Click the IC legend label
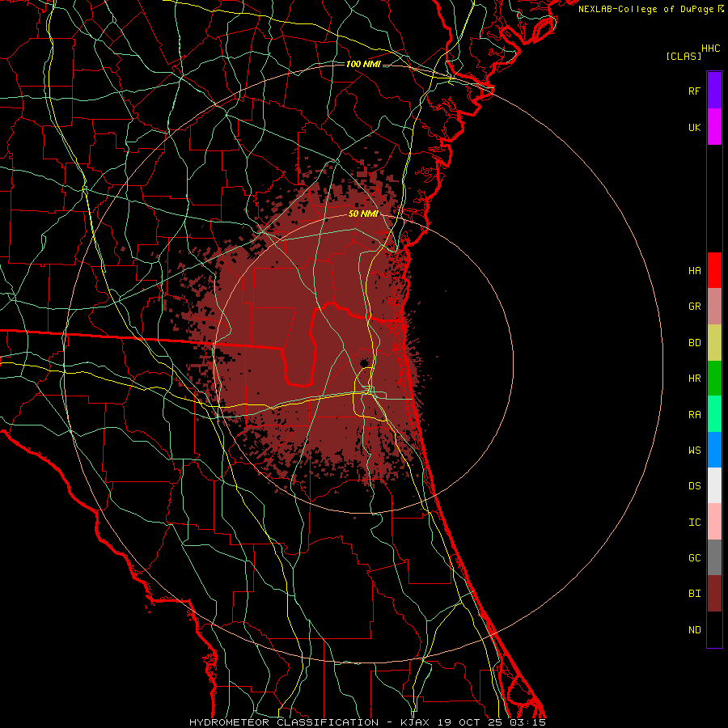This screenshot has width=728, height=728. pos(694,523)
